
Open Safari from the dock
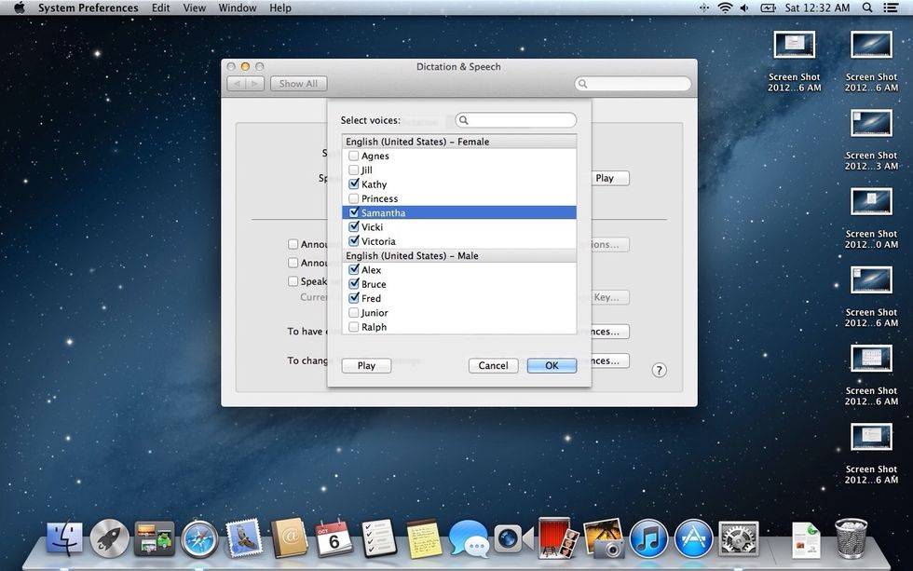[199, 538]
